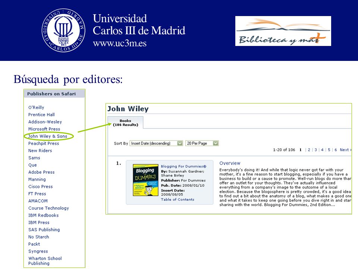358x269 pixels.
Task: Click the Universidad Carlos III seal logo
Action: pyautogui.click(x=63, y=30)
